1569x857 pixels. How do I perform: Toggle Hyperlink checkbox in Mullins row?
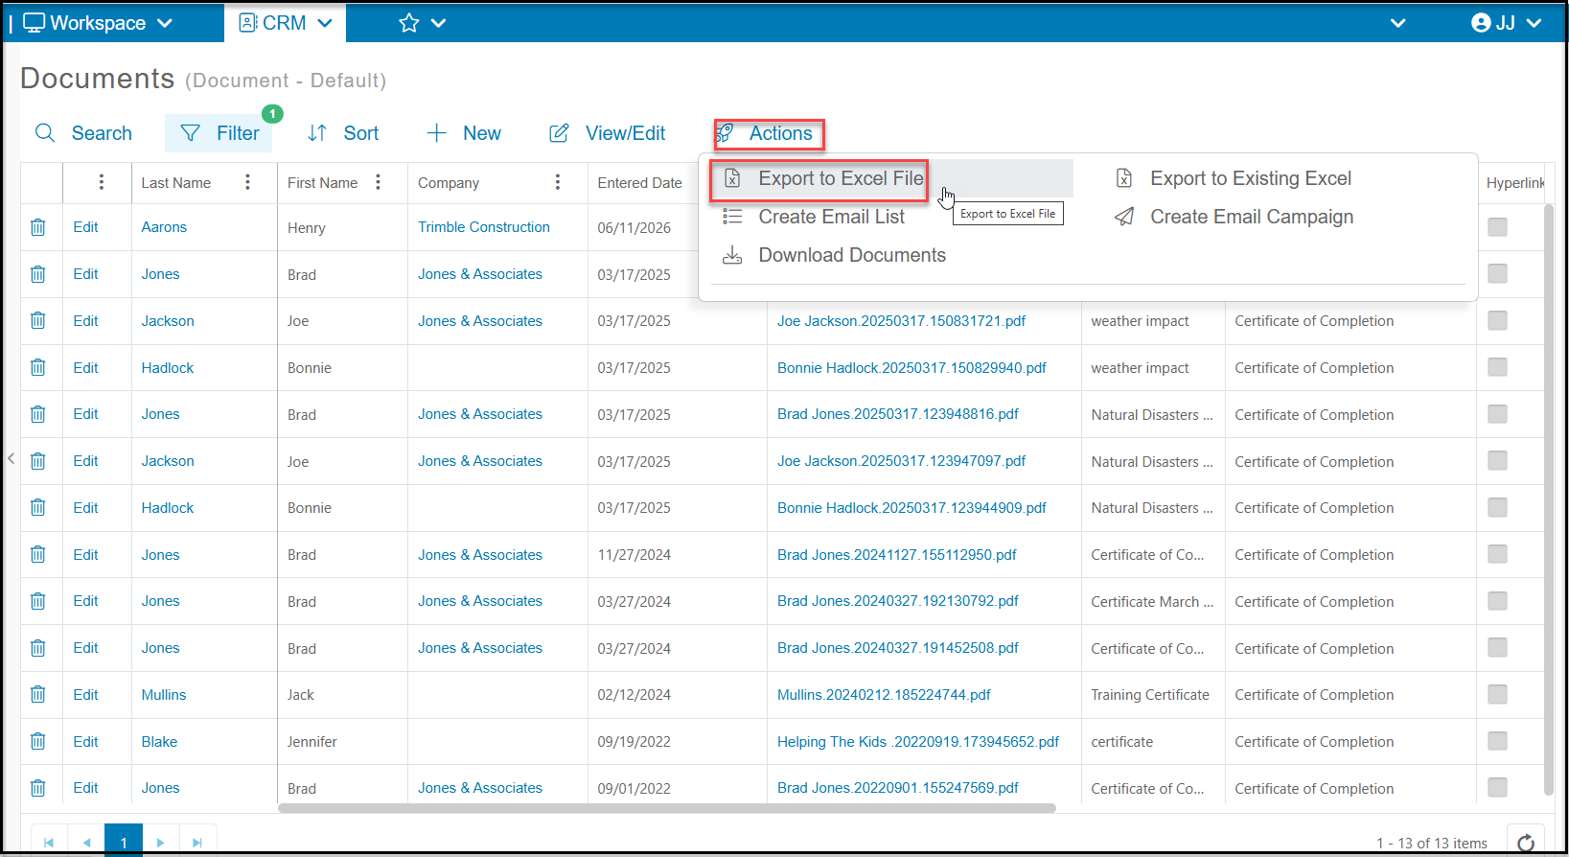click(x=1497, y=694)
